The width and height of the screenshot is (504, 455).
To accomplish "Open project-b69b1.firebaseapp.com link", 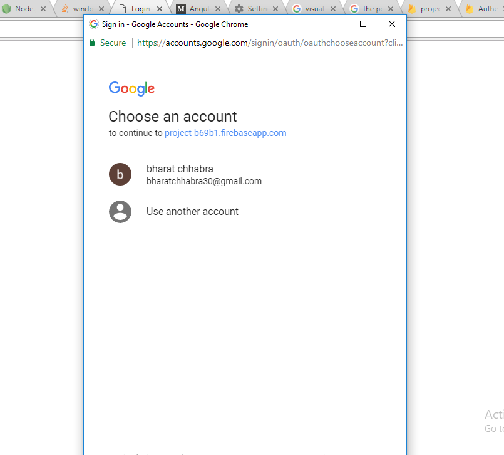I will tap(225, 133).
